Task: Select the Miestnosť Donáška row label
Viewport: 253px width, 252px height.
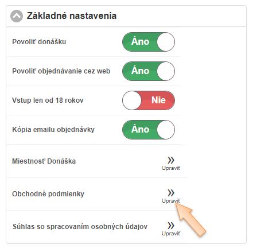Action: tap(44, 161)
